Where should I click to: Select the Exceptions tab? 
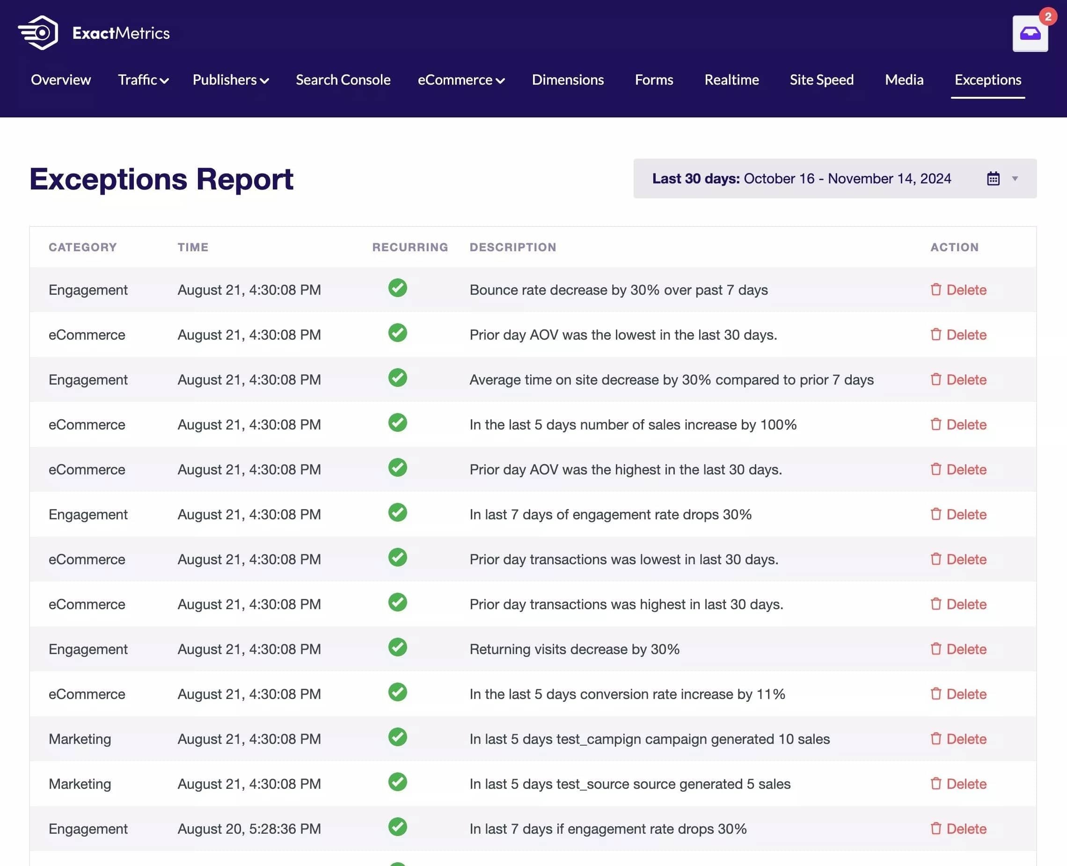987,80
